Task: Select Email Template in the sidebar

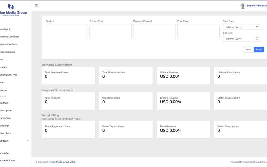Action: (x=7, y=52)
